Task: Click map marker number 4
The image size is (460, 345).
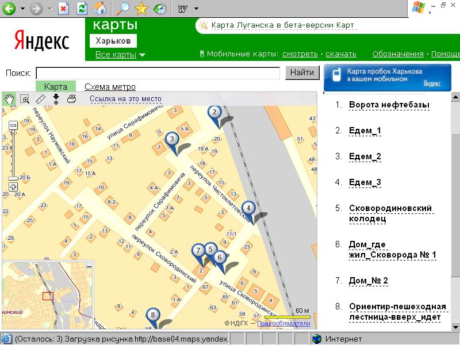Action: [x=248, y=208]
